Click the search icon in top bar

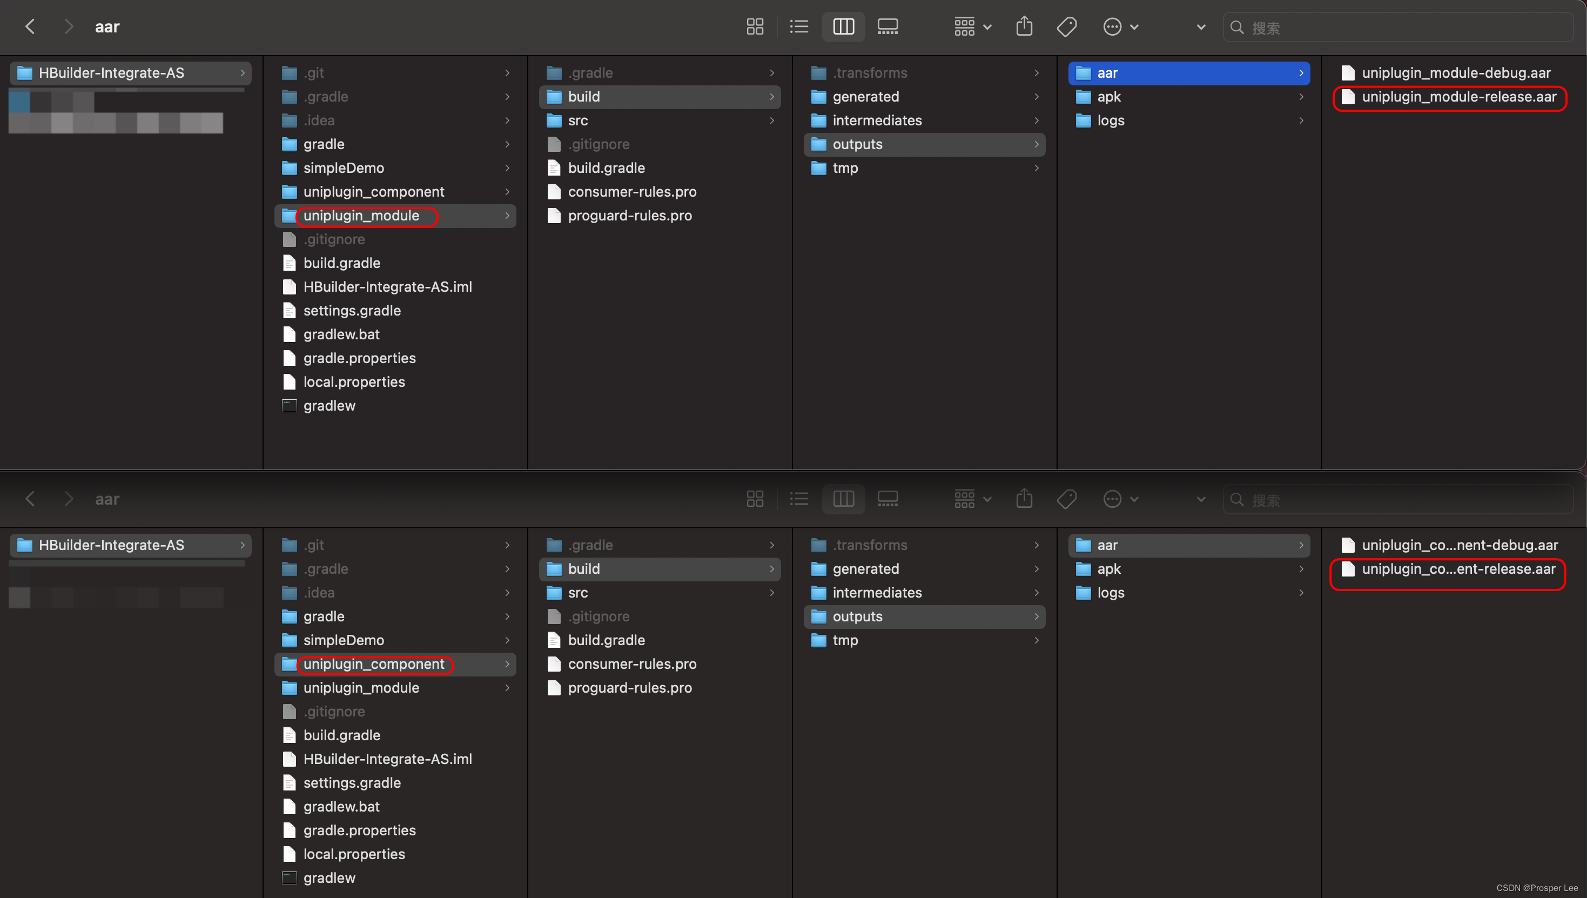pyautogui.click(x=1236, y=26)
